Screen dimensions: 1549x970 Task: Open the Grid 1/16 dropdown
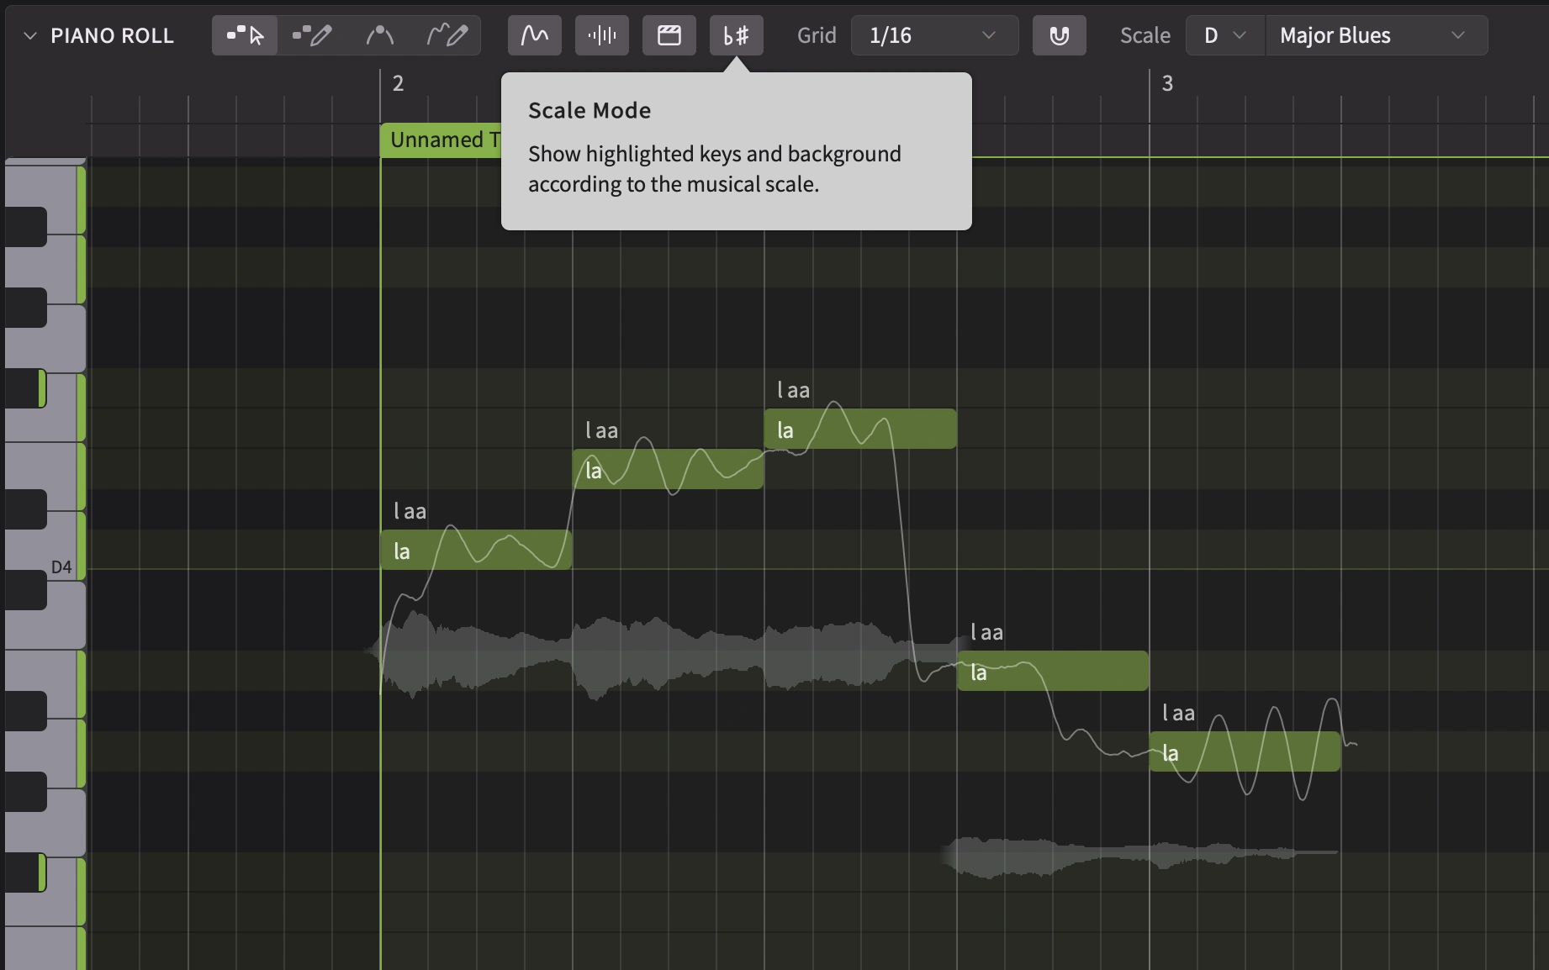pos(934,35)
